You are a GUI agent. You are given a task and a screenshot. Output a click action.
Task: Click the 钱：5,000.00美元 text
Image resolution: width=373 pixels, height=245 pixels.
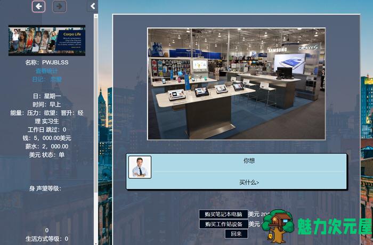[x=47, y=138]
